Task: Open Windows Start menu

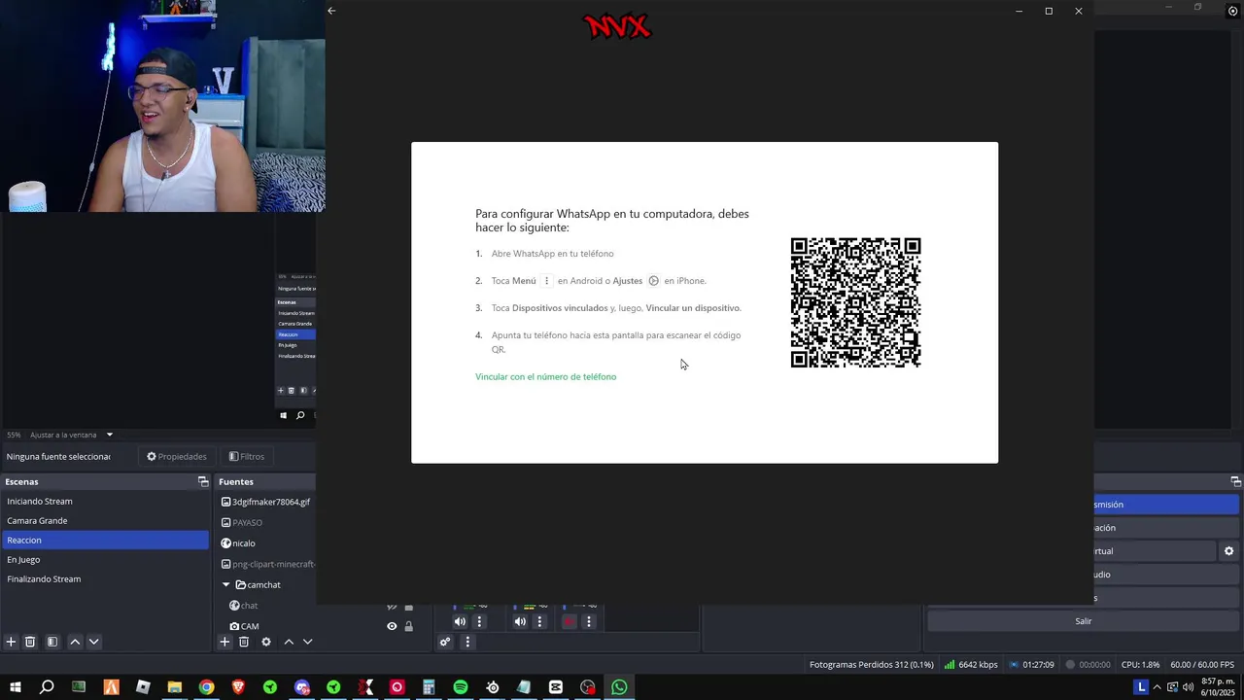Action: pyautogui.click(x=16, y=687)
